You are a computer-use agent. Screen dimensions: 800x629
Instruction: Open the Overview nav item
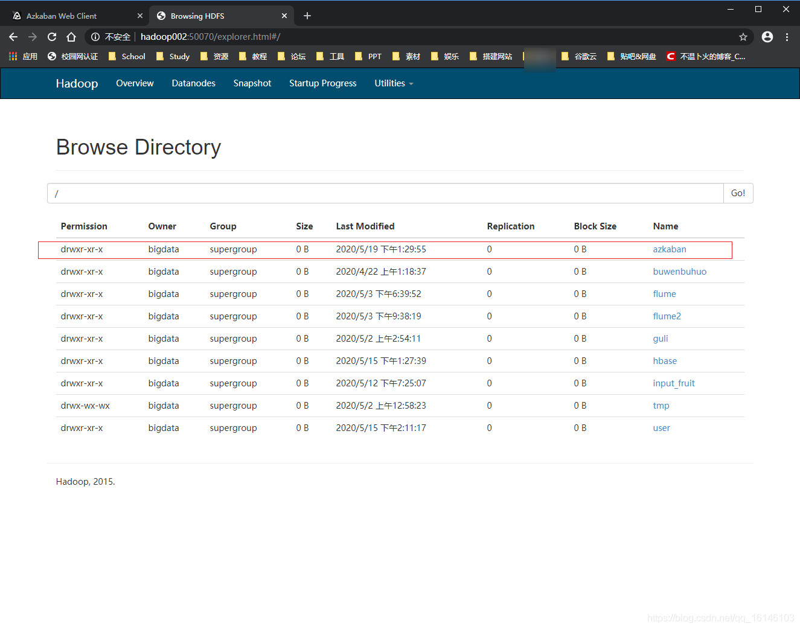tap(135, 83)
